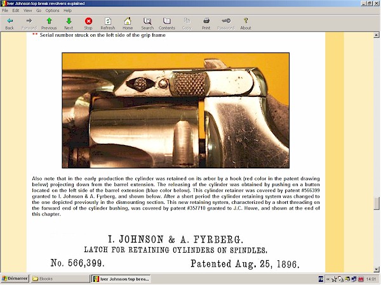Minimize the ebook viewer window
The image size is (381, 285).
point(363,3)
